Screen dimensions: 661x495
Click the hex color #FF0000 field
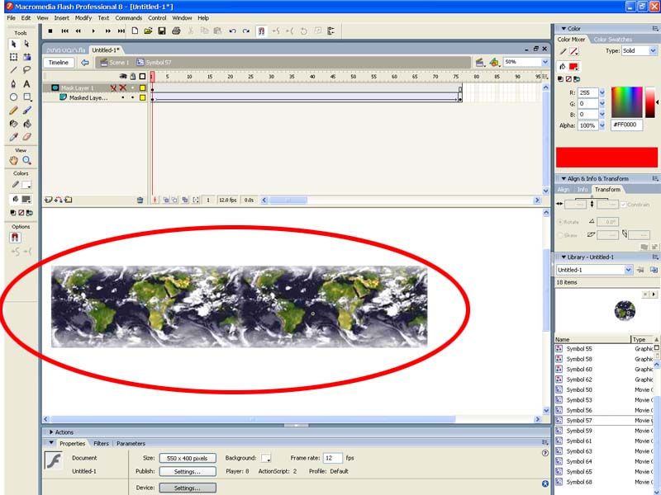pyautogui.click(x=626, y=125)
